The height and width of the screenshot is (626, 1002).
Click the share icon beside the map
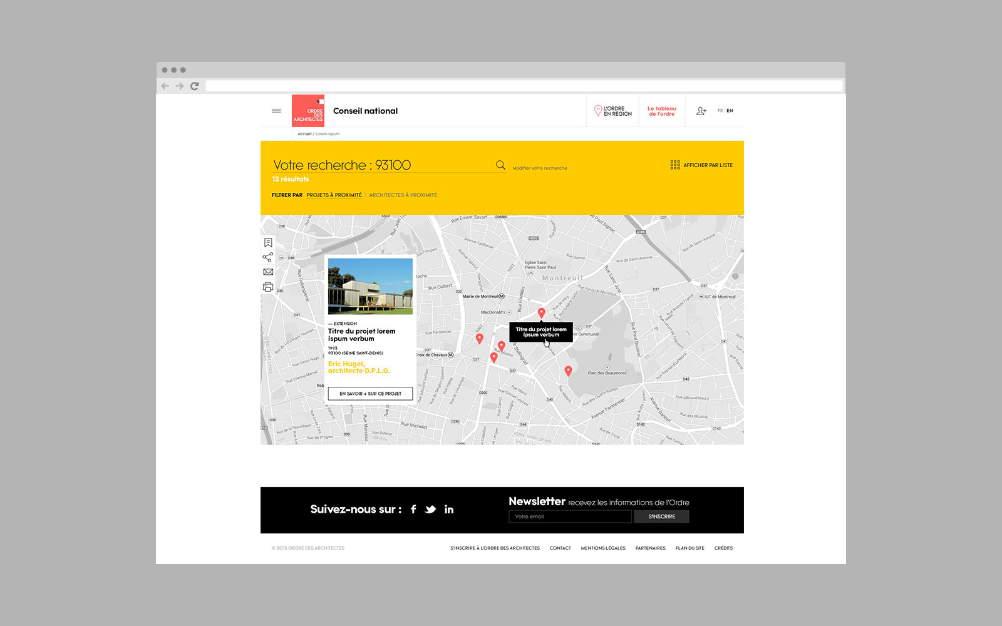[268, 257]
